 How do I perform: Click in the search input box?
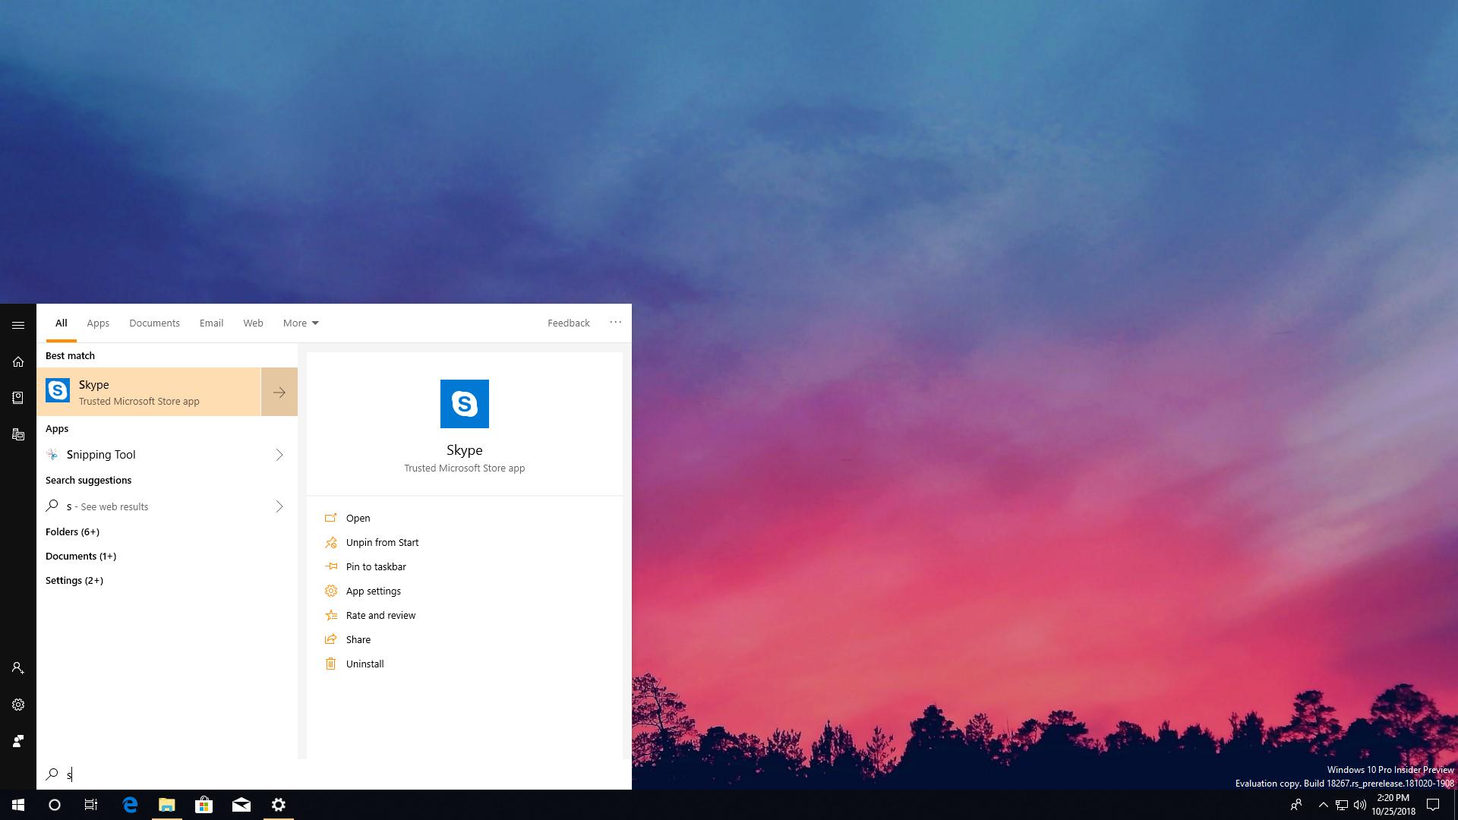(x=334, y=774)
